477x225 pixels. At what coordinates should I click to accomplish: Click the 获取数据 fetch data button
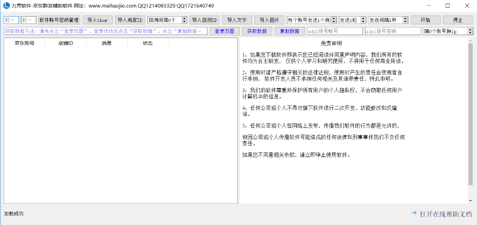tap(257, 31)
